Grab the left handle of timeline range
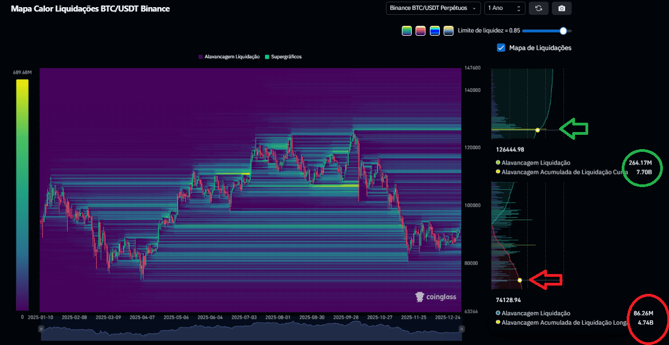The height and width of the screenshot is (345, 669). point(41,328)
